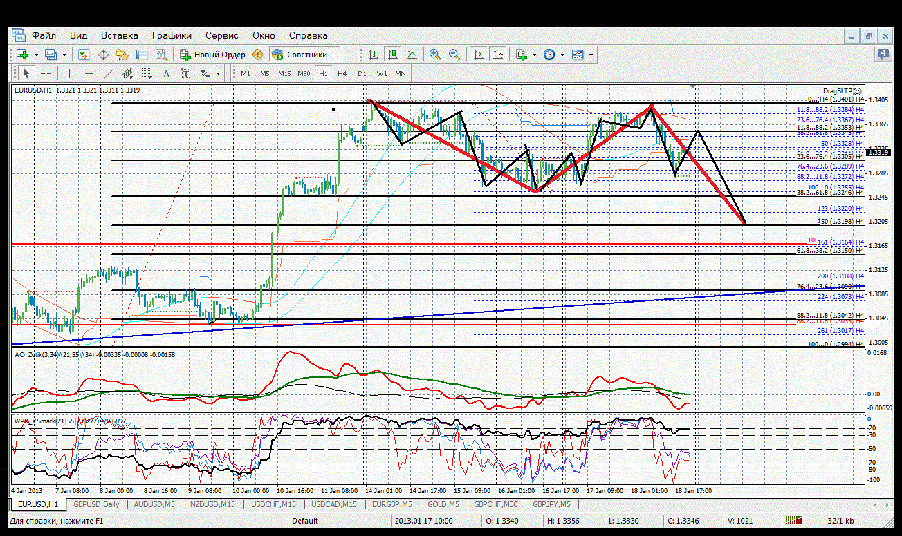This screenshot has width=902, height=536.
Task: Select the H4 timeframe
Action: coord(342,73)
